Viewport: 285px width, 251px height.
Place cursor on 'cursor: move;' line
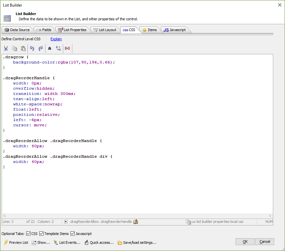point(30,125)
